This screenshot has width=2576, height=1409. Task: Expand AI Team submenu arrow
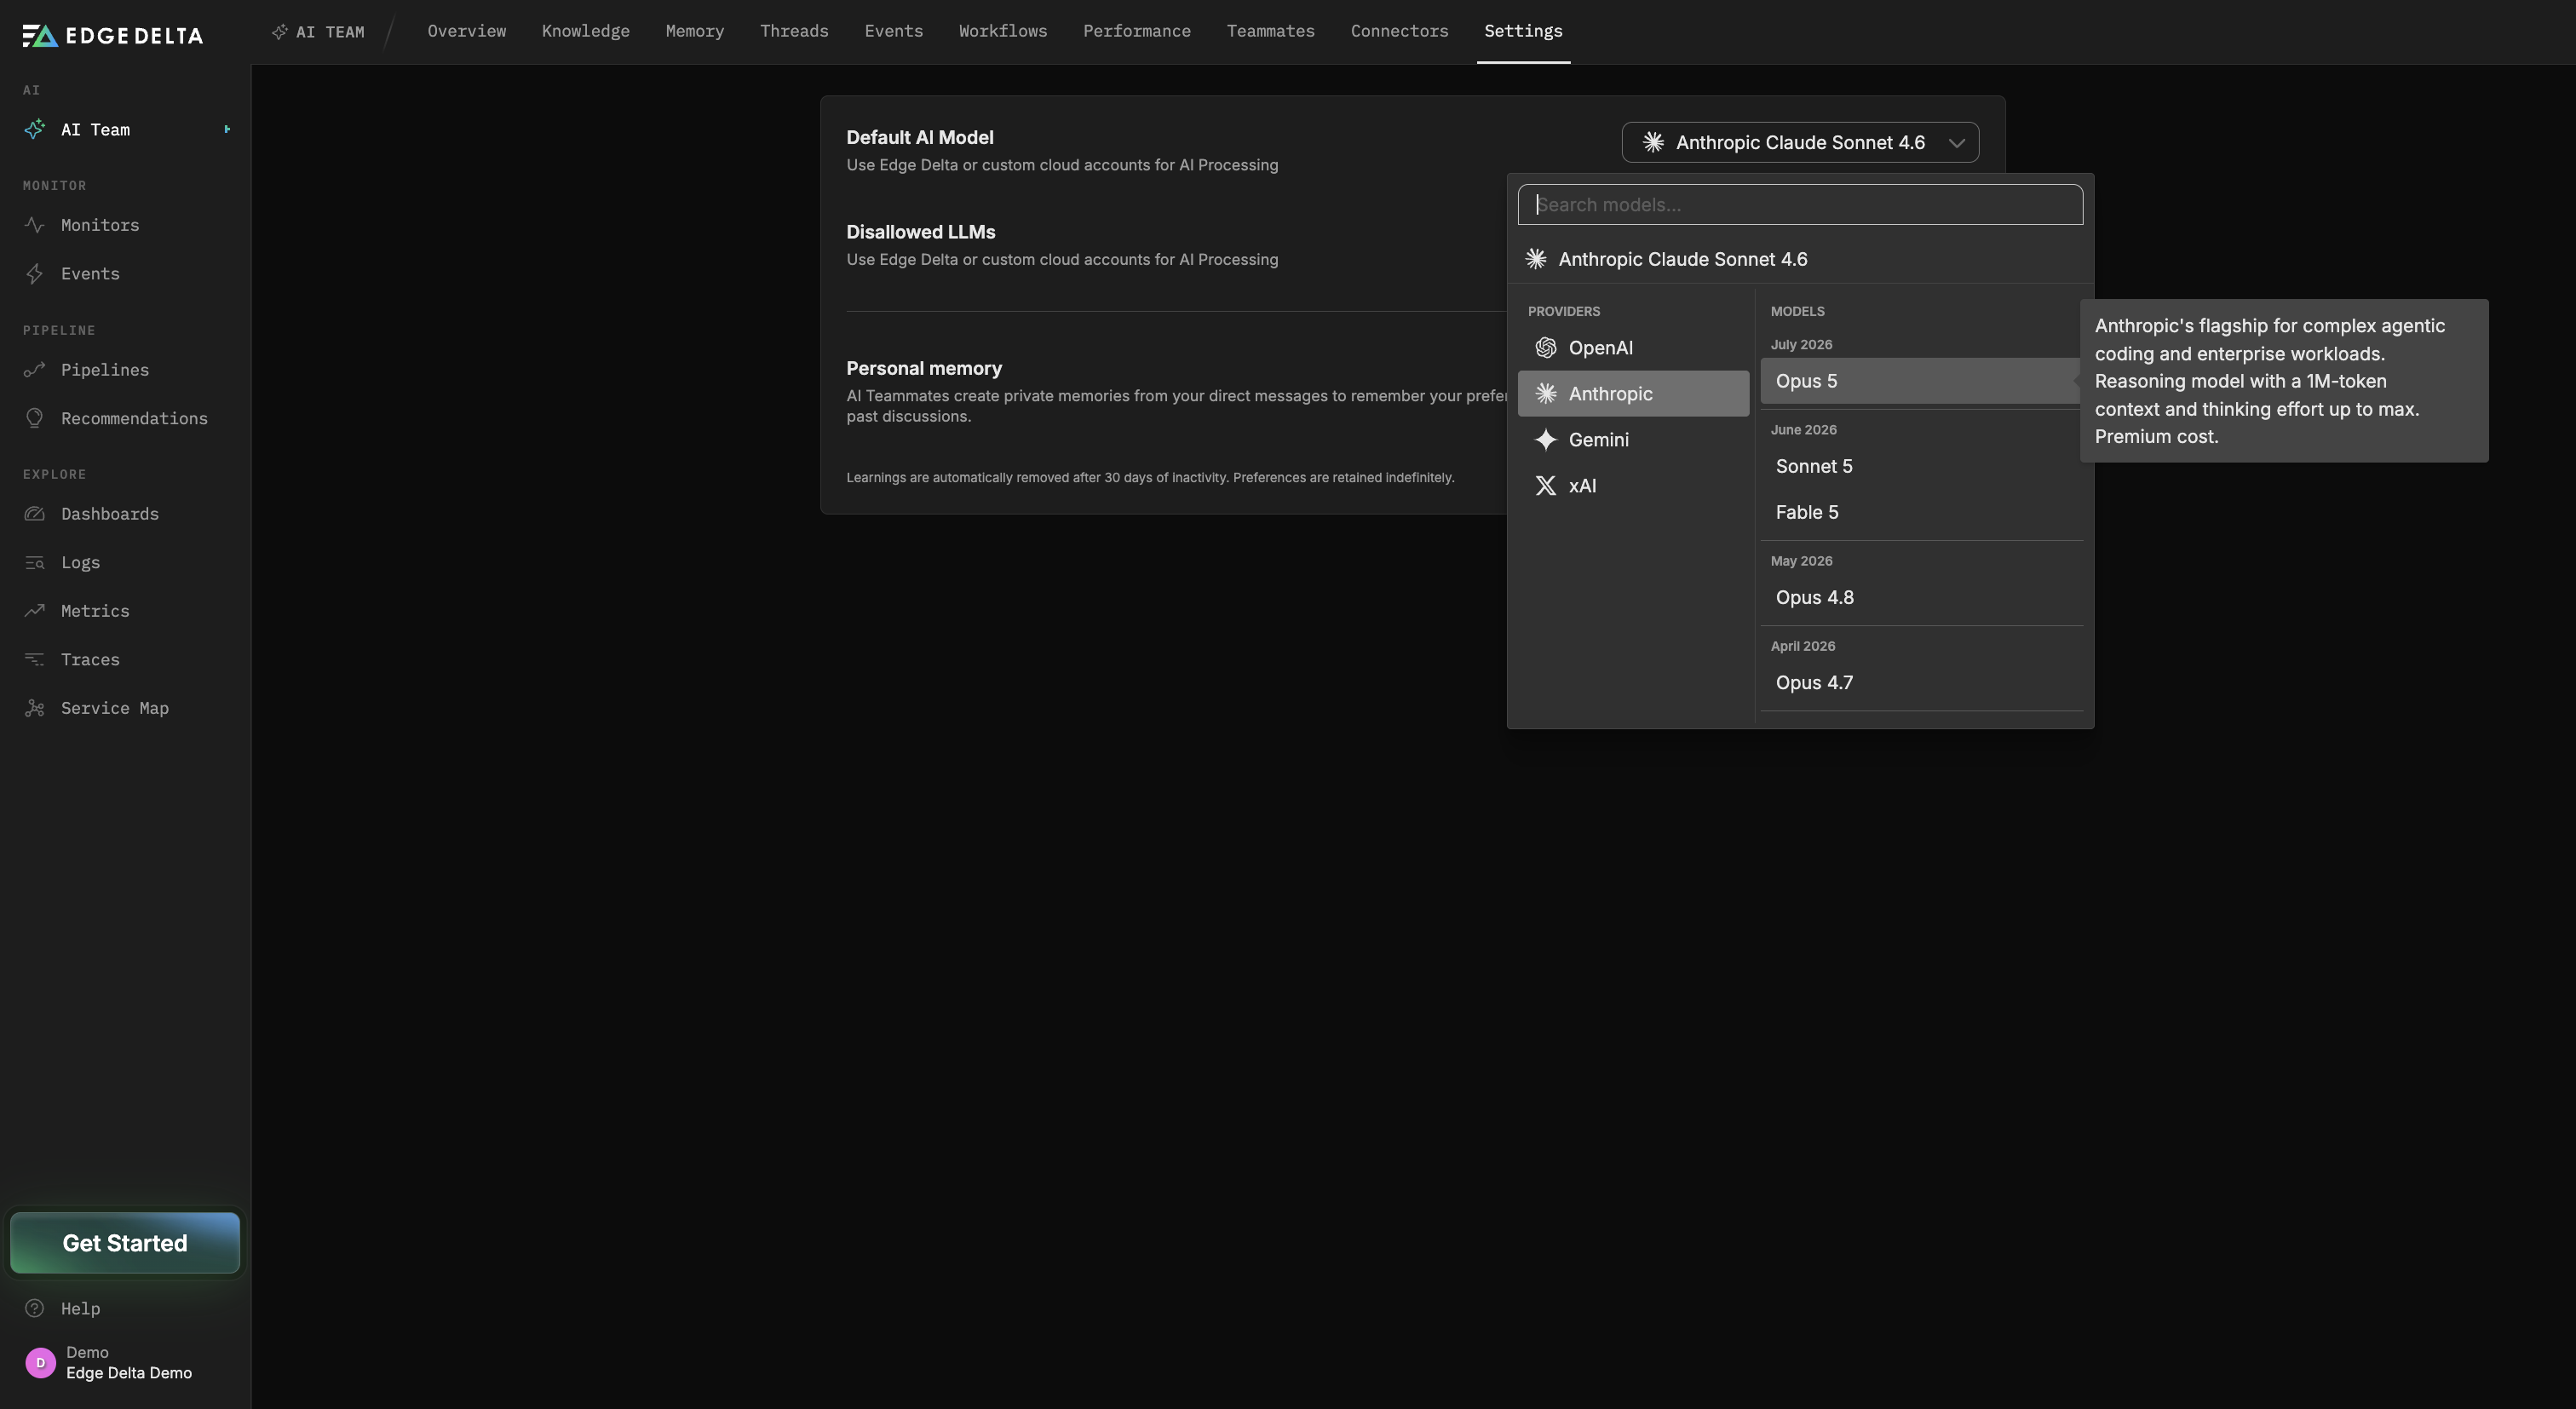(x=227, y=129)
